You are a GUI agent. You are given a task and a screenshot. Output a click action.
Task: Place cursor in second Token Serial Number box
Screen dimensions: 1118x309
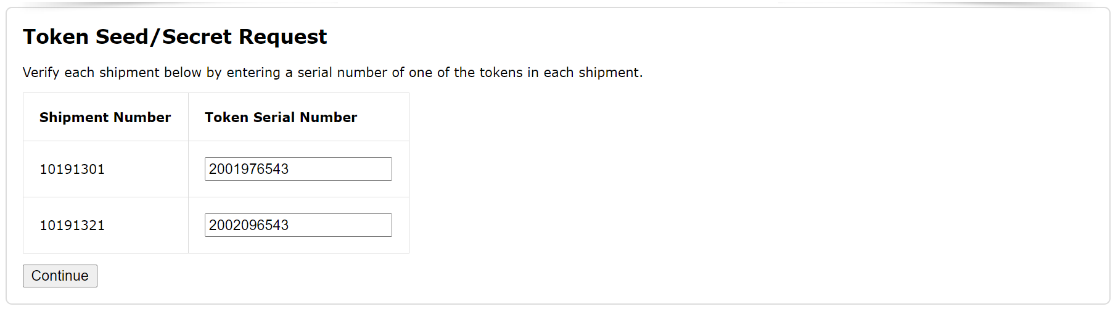(298, 225)
